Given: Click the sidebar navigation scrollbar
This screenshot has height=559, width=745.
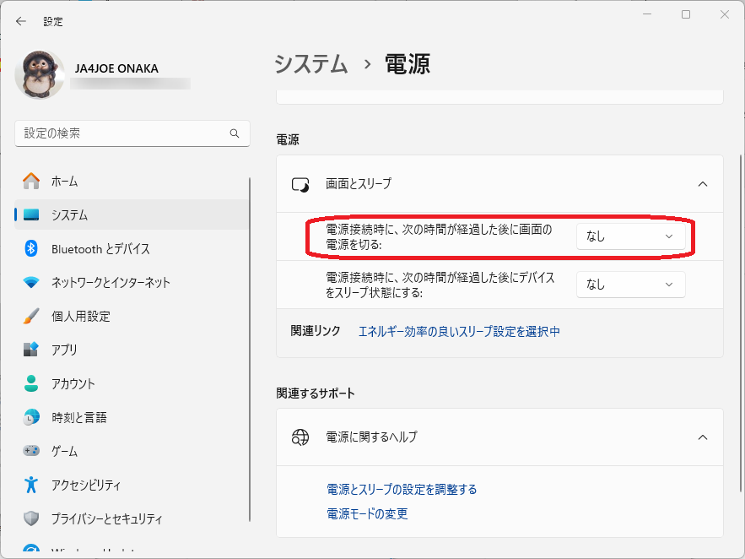Looking at the screenshot, I should (250, 350).
